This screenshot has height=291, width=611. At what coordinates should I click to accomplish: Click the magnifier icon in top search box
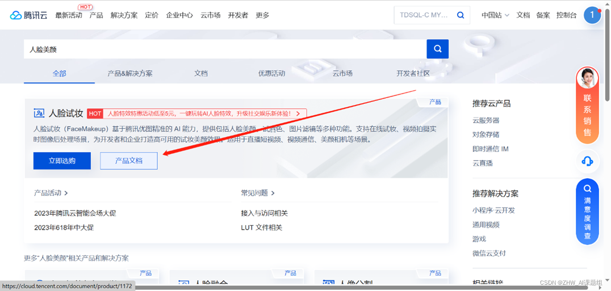click(x=460, y=15)
